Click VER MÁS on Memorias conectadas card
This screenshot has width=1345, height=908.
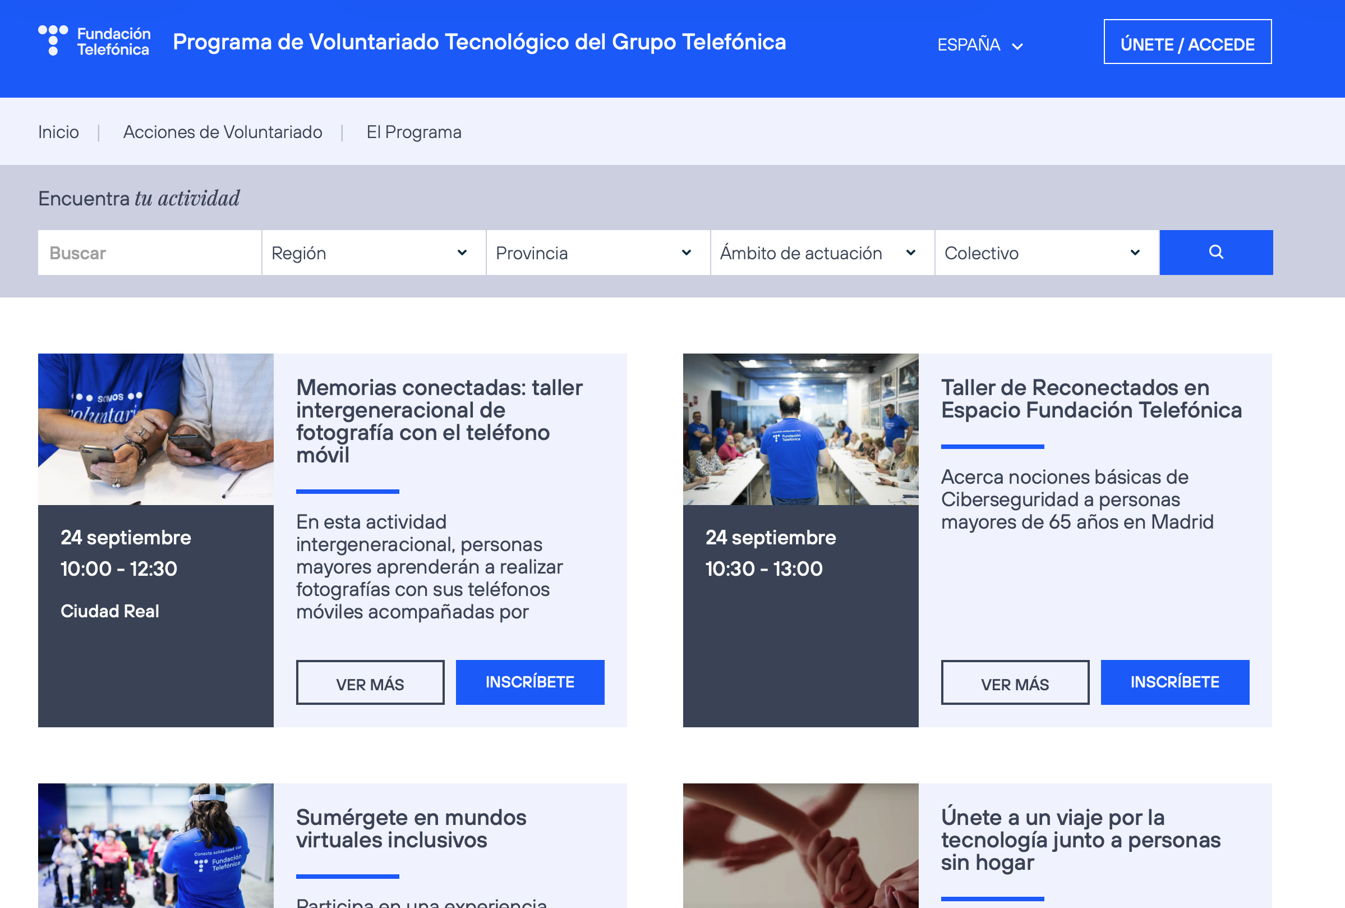(x=370, y=682)
